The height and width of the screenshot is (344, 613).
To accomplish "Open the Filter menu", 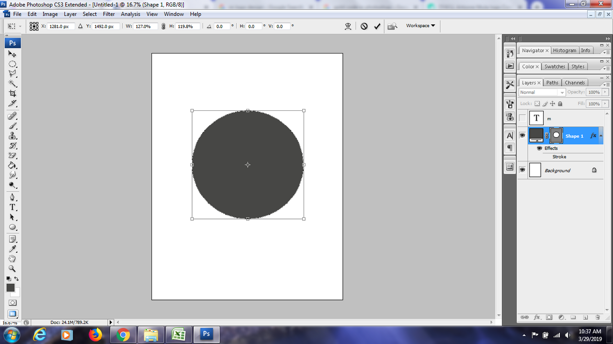I will point(109,14).
